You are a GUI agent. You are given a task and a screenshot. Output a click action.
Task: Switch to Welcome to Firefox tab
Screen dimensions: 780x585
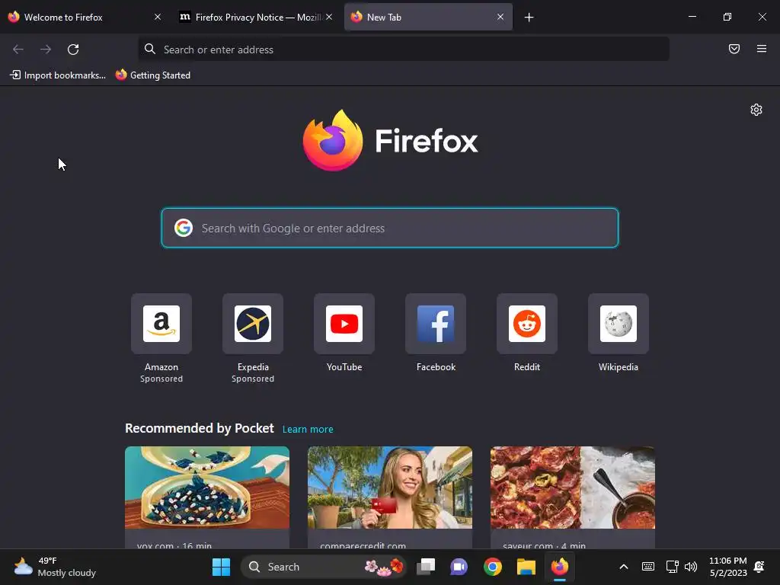85,17
